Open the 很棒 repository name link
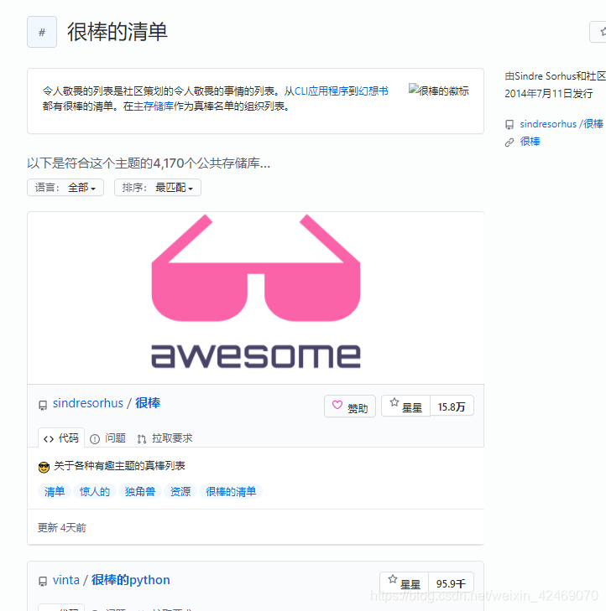 148,403
